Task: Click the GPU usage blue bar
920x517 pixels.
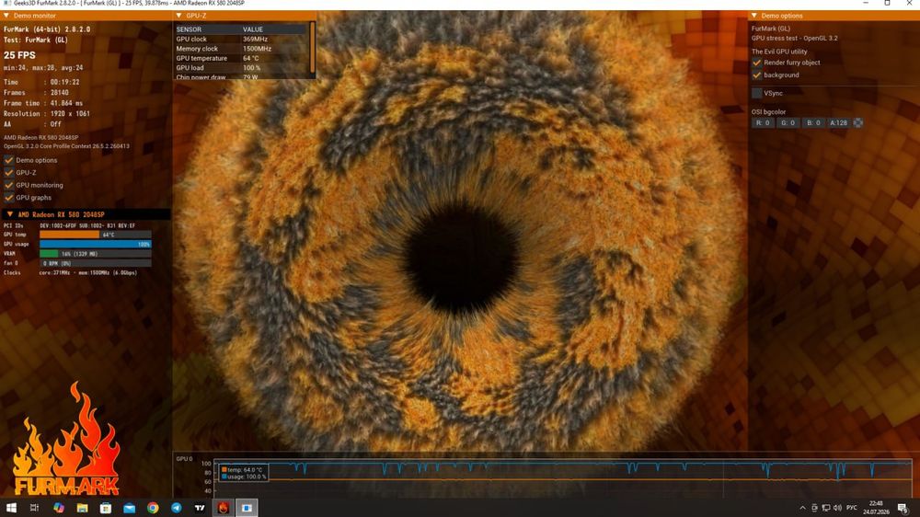Action: pyautogui.click(x=95, y=244)
